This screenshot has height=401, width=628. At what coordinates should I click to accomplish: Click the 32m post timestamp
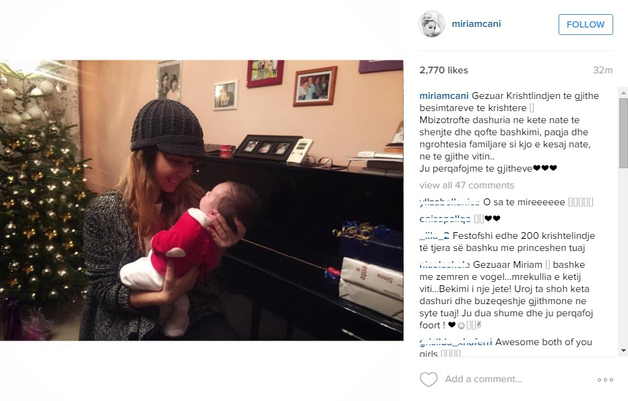click(603, 70)
